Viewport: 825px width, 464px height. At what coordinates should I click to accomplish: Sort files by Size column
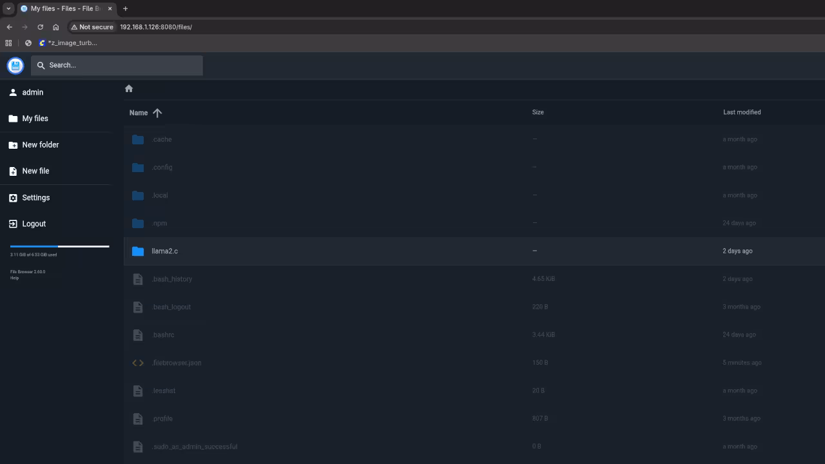[x=538, y=112]
